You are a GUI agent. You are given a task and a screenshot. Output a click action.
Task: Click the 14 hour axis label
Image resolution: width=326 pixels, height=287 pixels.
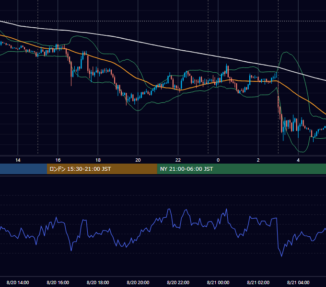18,160
